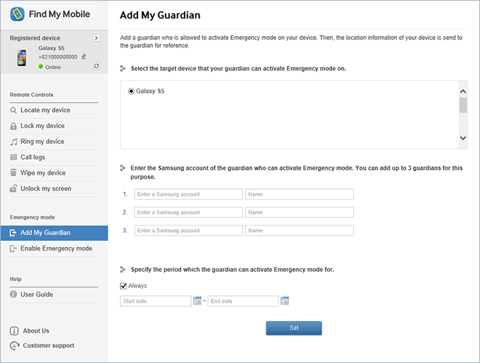Viewport: 480px width, 363px height.
Task: Select the Galaxy S5 radio button
Action: (x=132, y=91)
